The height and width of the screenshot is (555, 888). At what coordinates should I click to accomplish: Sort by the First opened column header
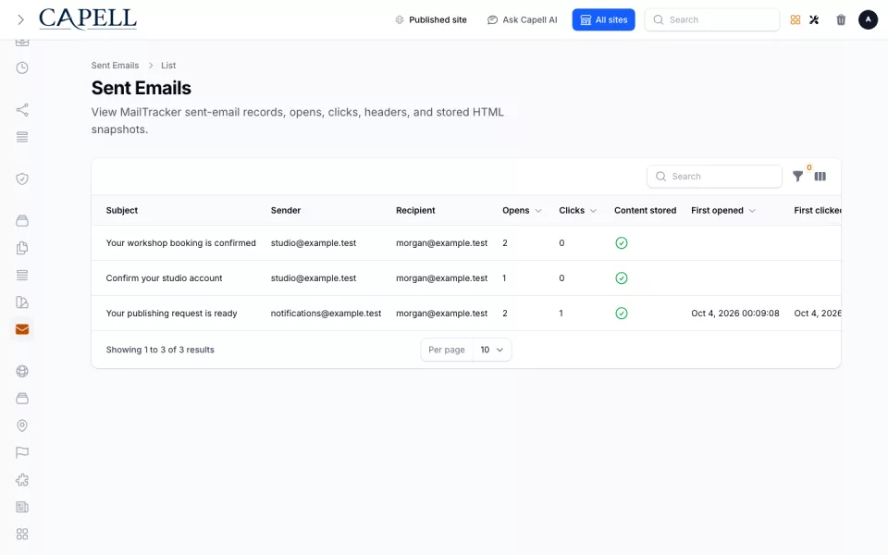[x=723, y=211]
